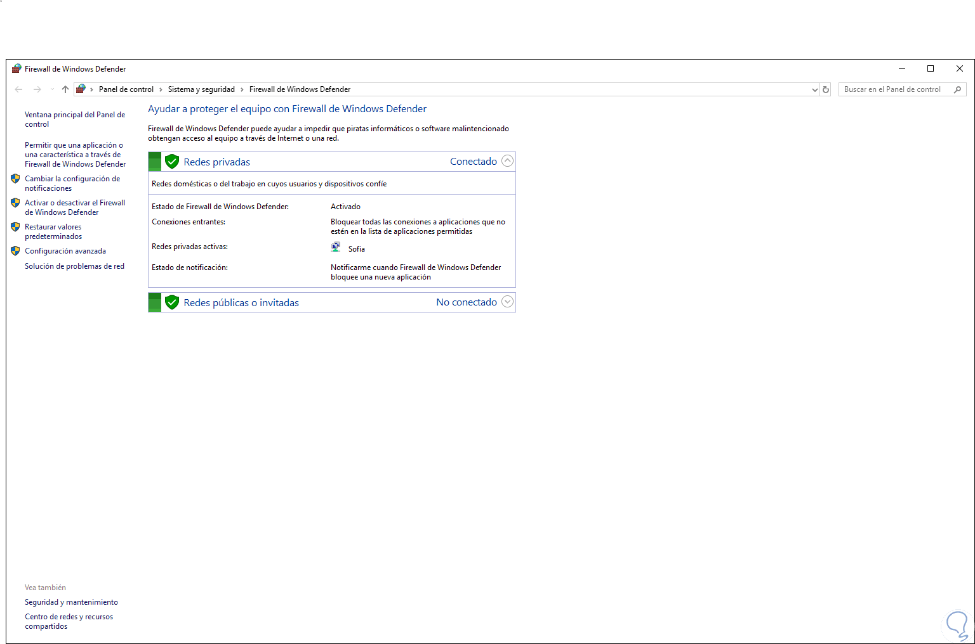The image size is (975, 644).
Task: Click the back navigation arrow
Action: (x=19, y=89)
